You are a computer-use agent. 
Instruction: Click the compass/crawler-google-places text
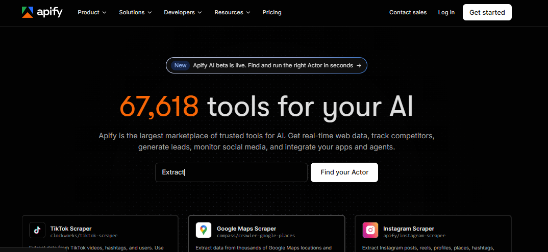click(256, 236)
